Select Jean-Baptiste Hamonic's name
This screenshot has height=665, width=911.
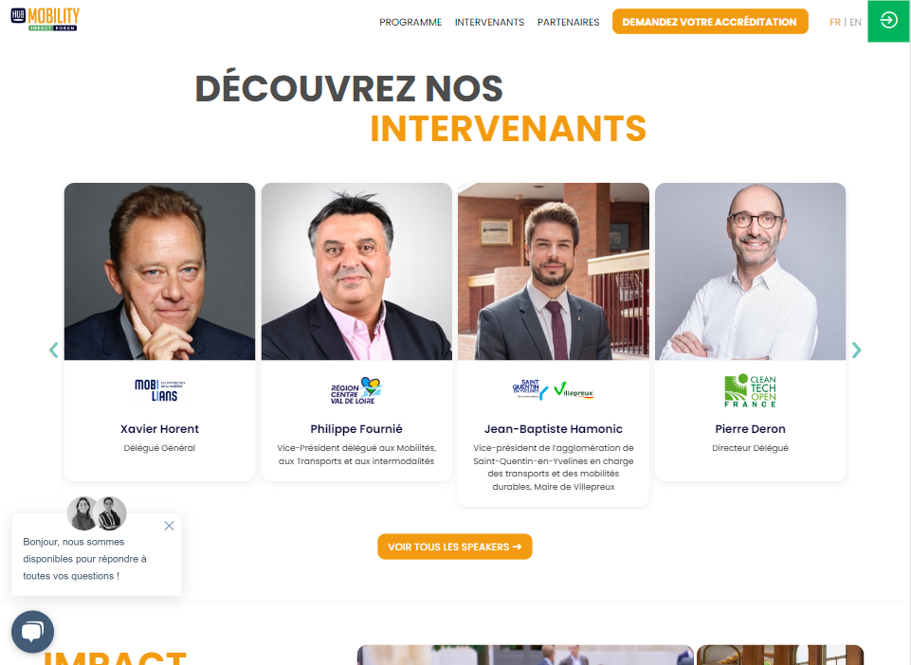(553, 428)
